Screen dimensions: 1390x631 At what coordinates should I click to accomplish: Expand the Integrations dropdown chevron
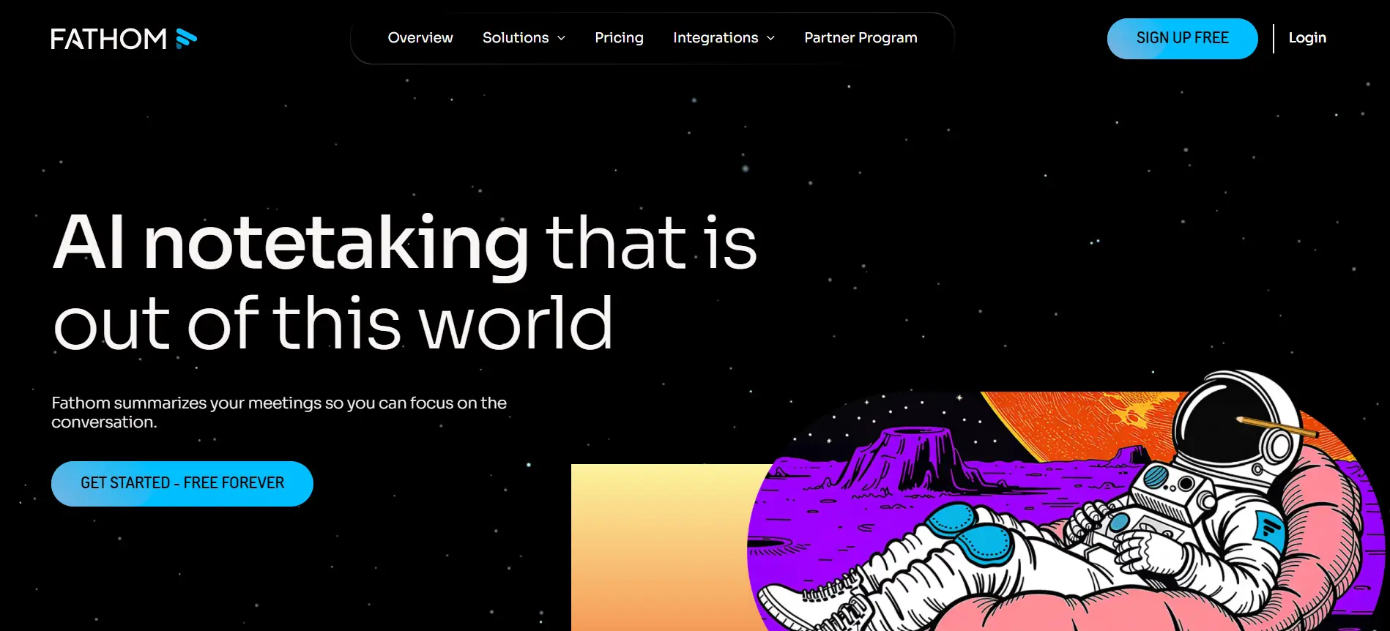pyautogui.click(x=770, y=38)
